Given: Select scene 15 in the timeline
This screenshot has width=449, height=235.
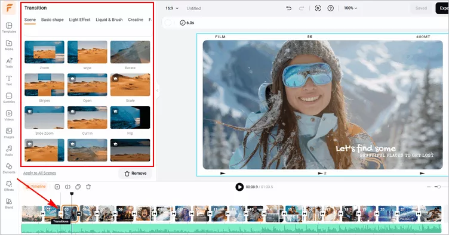Looking at the screenshot, I should [x=294, y=214].
